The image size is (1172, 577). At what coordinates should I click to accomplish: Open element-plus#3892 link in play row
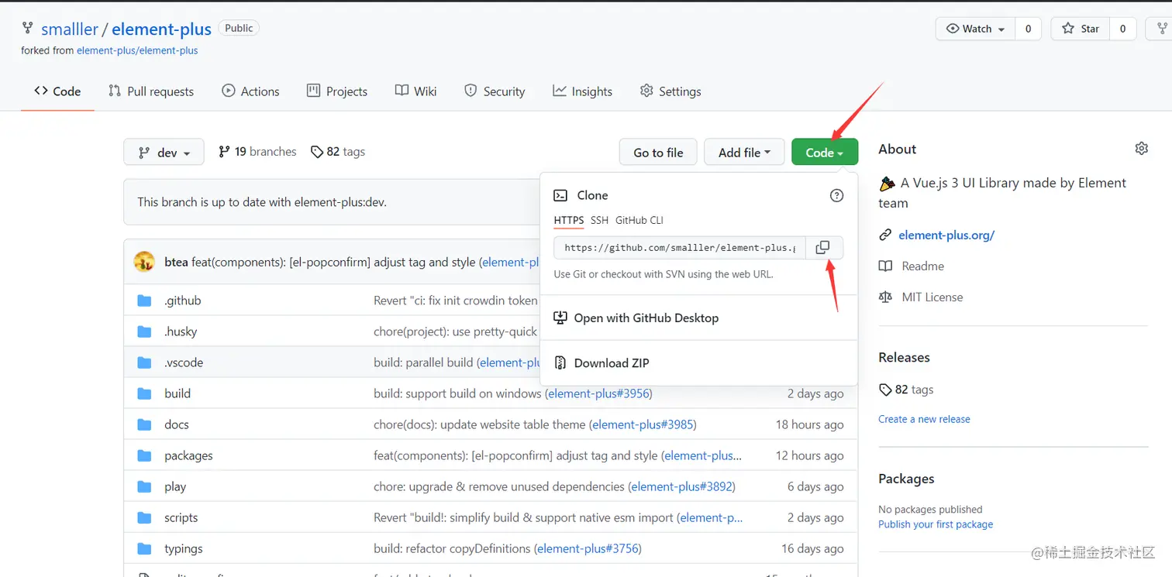coord(681,486)
